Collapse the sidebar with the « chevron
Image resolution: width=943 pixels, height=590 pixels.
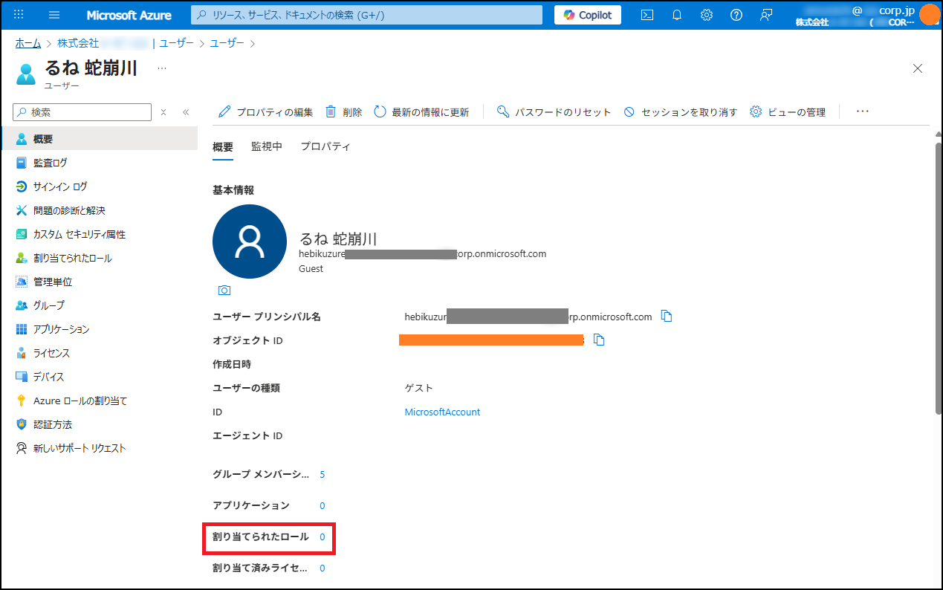[x=184, y=111]
